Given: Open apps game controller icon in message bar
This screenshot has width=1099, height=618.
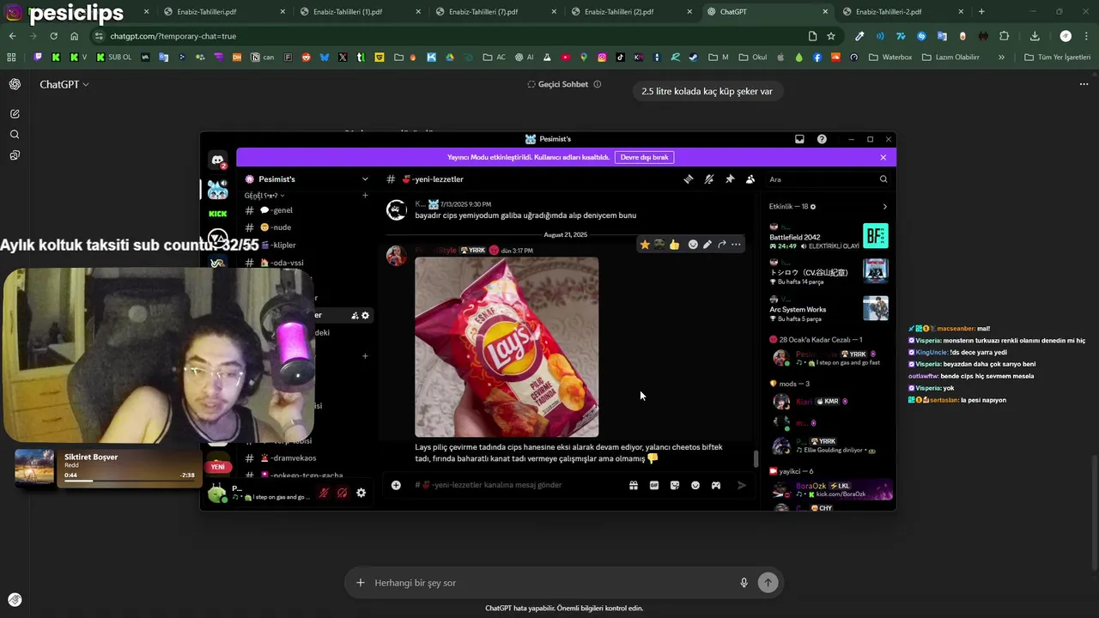Looking at the screenshot, I should pyautogui.click(x=716, y=485).
